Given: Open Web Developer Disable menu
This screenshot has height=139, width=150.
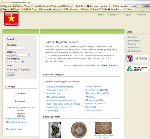Looking at the screenshot, I should tap(5, 9).
